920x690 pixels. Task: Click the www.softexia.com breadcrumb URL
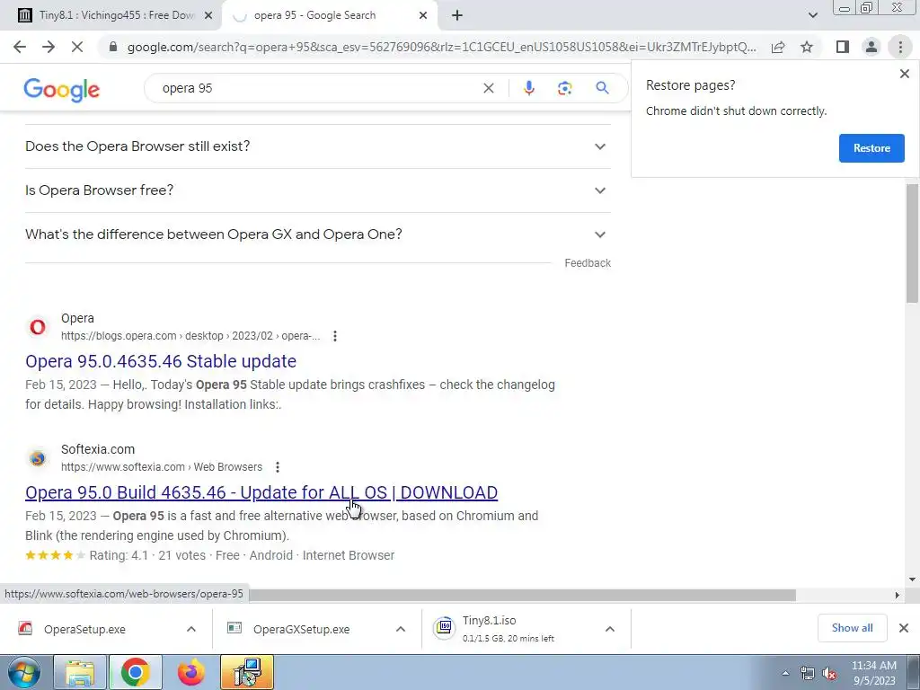point(162,467)
